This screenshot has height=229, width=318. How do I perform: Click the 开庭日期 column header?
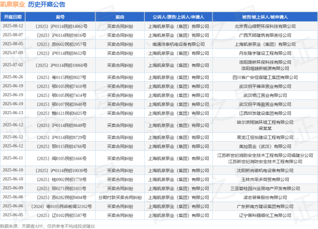click(x=13, y=17)
